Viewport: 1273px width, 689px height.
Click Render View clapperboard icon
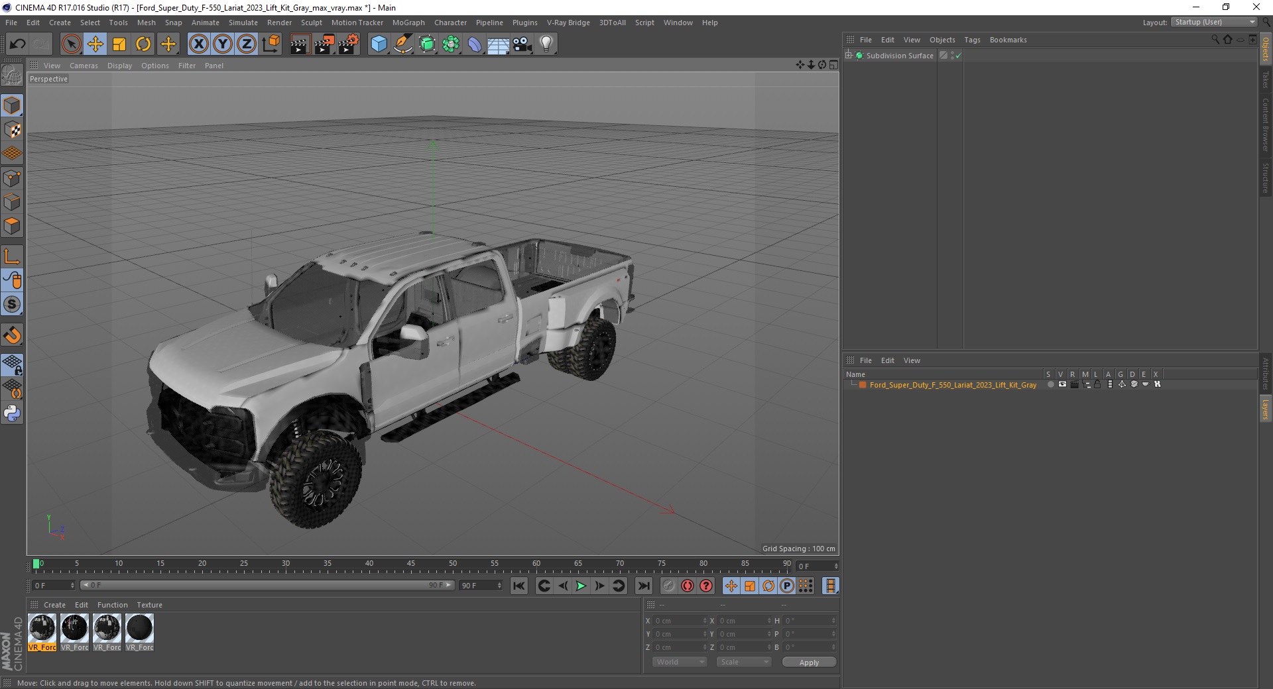pos(300,44)
